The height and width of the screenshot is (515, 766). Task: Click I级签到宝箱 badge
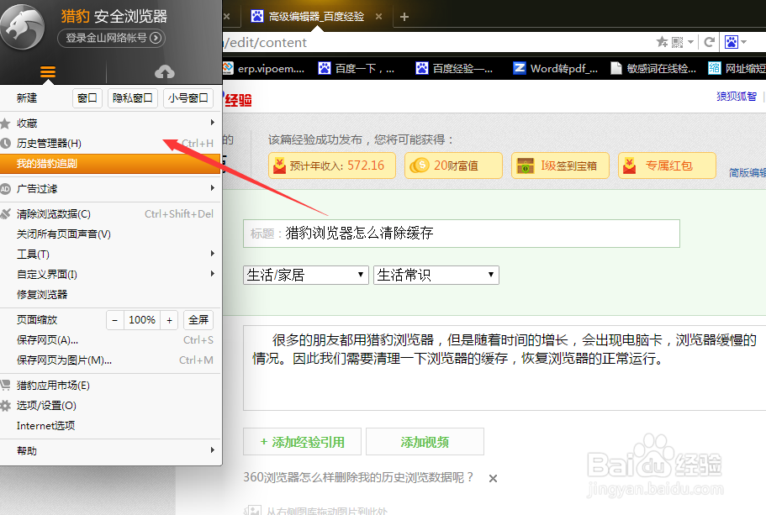coord(560,166)
